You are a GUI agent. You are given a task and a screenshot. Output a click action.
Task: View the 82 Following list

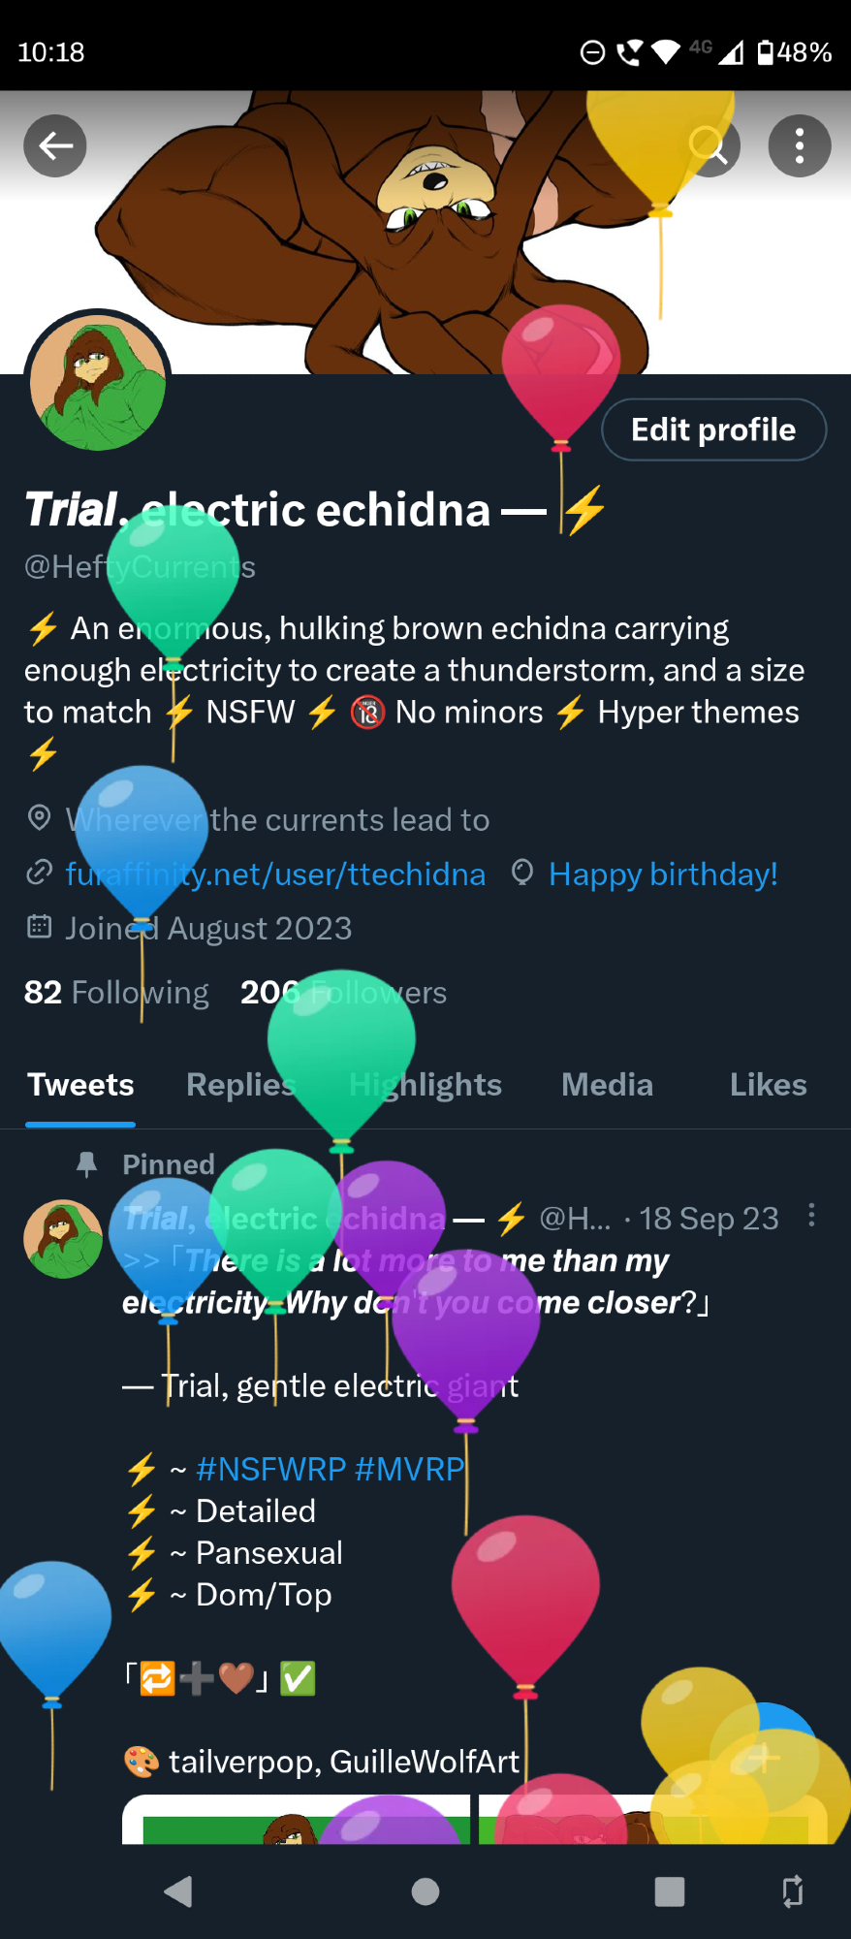[x=116, y=992]
